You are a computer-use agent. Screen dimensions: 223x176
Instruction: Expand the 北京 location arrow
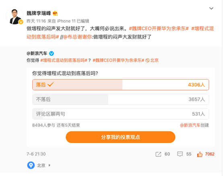tap(50, 166)
